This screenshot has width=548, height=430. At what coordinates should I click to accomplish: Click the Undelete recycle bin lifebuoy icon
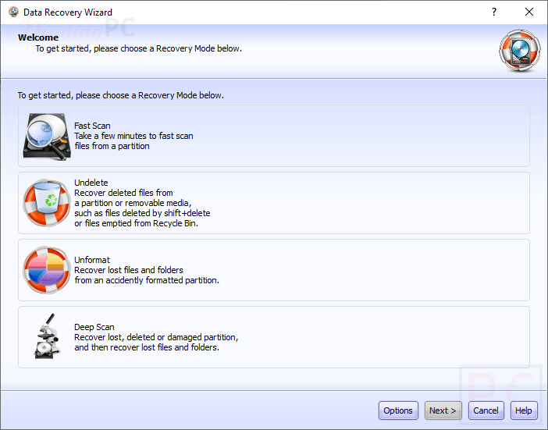click(47, 203)
